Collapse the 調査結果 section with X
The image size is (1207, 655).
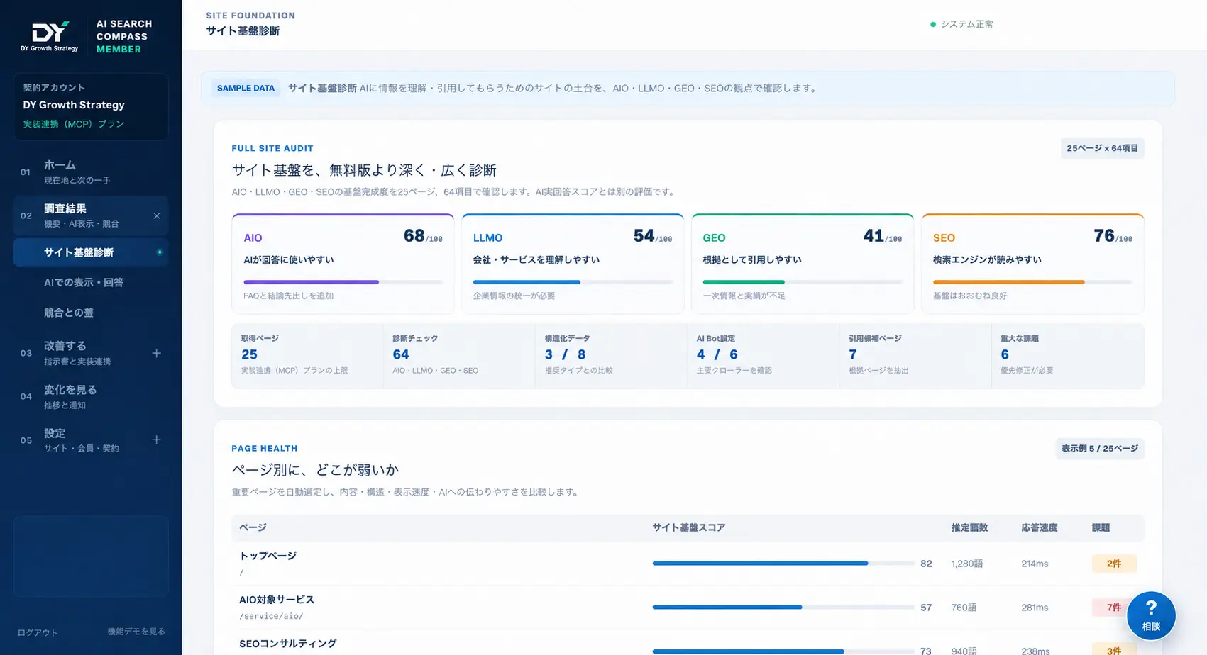tap(157, 215)
